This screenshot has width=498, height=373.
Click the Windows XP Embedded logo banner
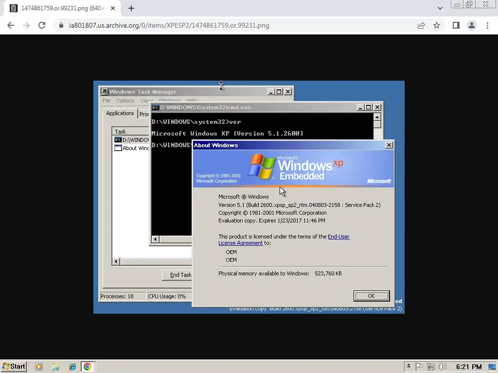tap(293, 168)
